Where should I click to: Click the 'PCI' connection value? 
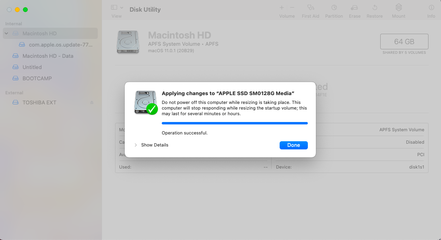pos(420,155)
